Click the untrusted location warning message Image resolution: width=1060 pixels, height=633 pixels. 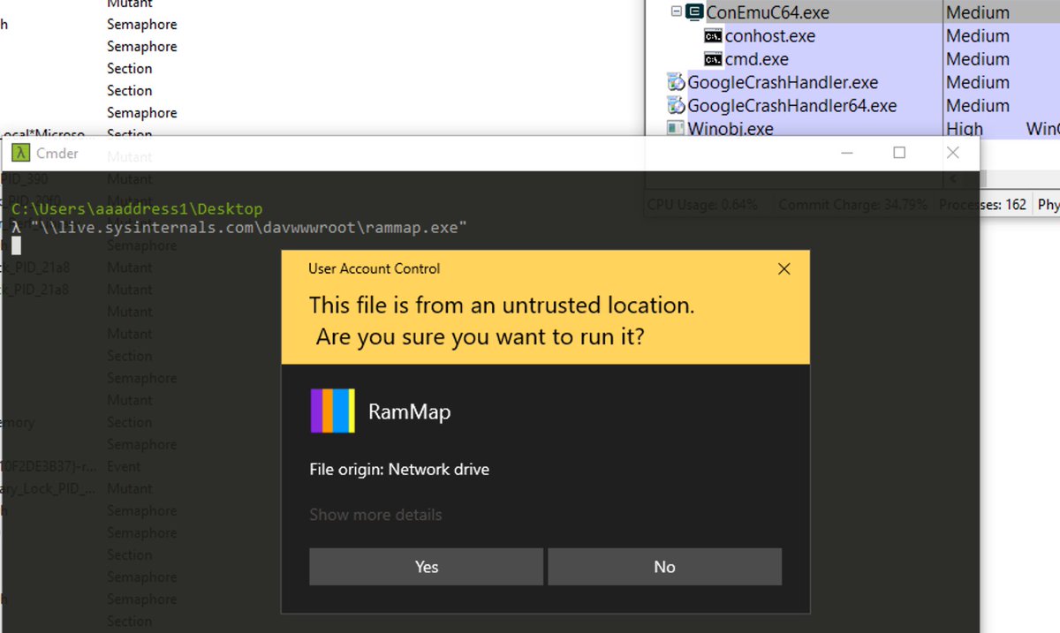501,320
